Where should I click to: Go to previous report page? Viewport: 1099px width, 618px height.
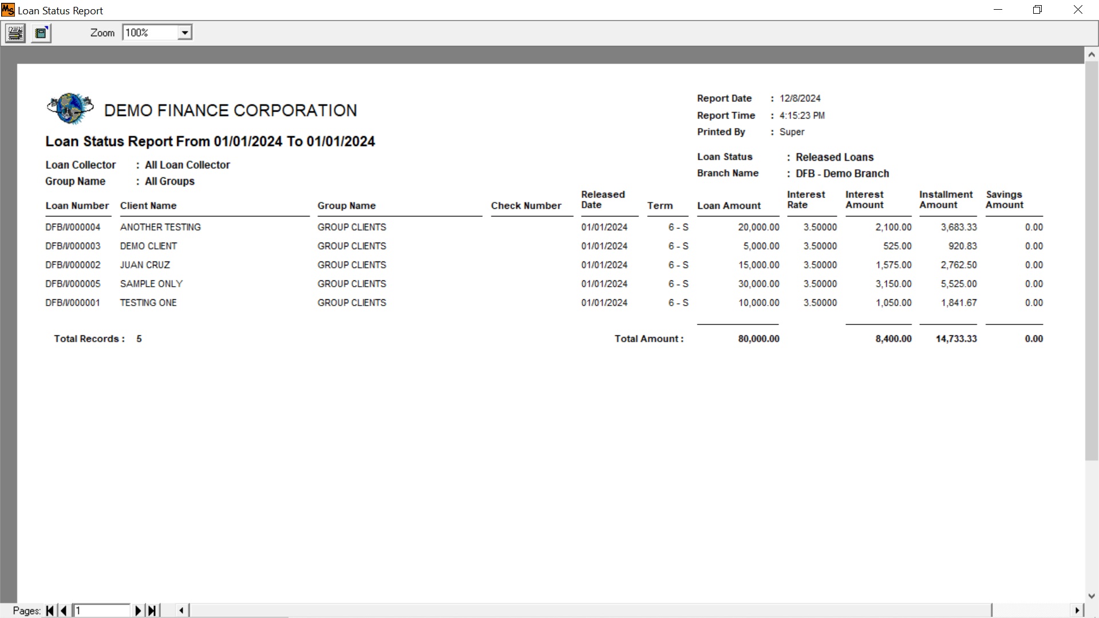[64, 611]
